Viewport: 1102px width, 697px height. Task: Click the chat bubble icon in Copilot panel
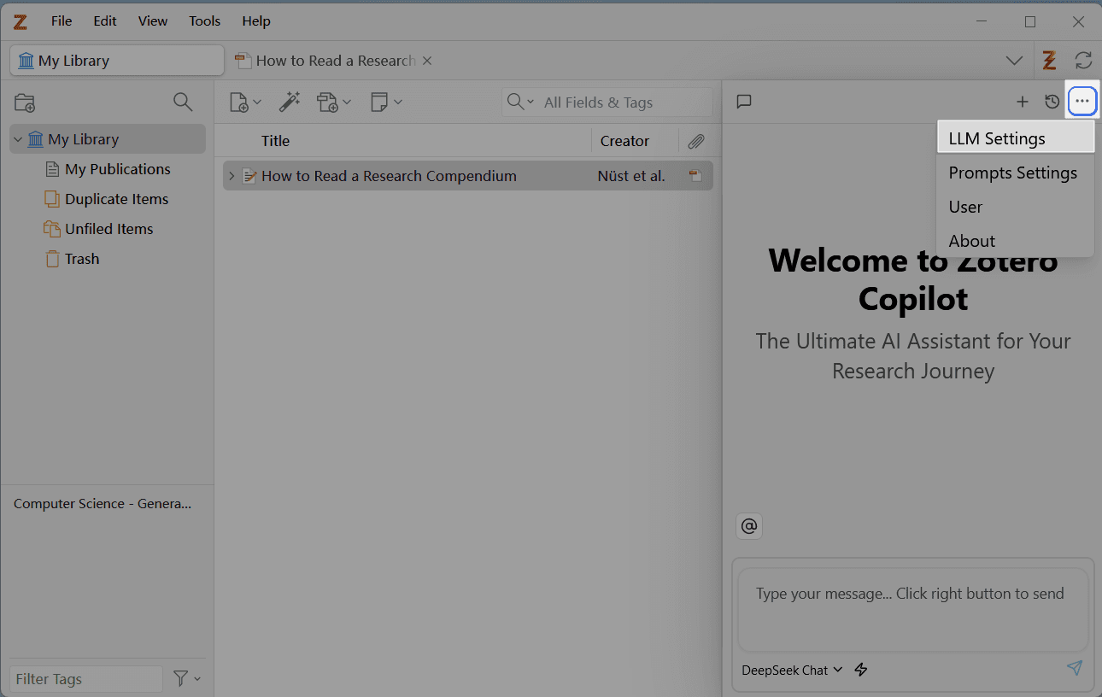744,102
